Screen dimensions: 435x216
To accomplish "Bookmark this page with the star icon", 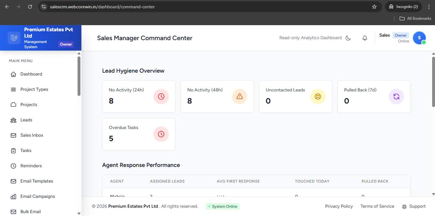I will pyautogui.click(x=374, y=7).
